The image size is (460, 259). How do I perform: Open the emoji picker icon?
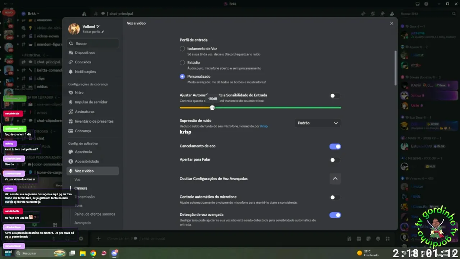pos(378,238)
